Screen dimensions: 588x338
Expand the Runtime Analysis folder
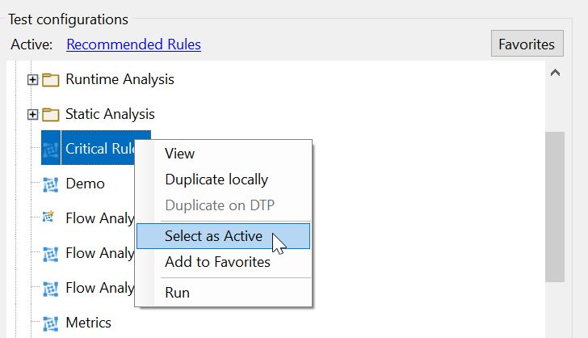pos(33,79)
